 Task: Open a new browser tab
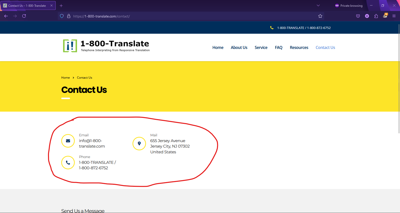tap(61, 5)
